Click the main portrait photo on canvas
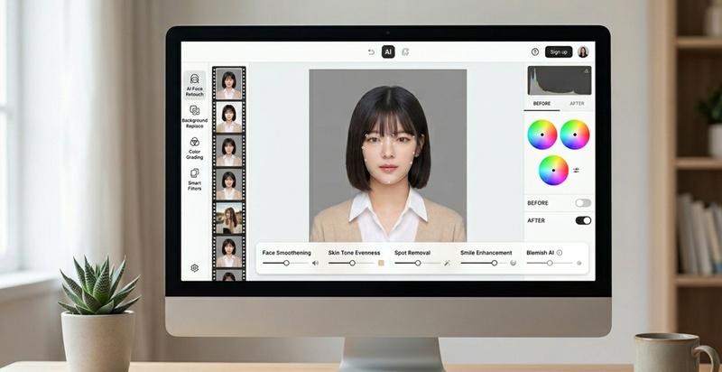The image size is (722, 372). [388, 155]
